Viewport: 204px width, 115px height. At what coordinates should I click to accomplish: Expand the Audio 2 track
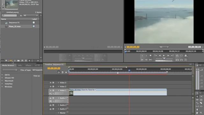click(58, 105)
